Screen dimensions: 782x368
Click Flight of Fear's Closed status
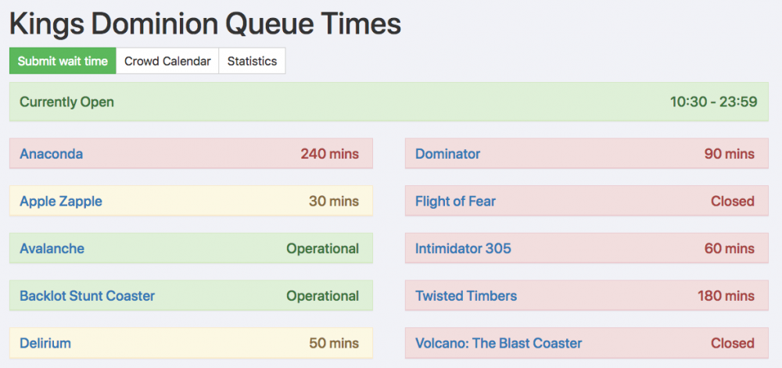(732, 202)
